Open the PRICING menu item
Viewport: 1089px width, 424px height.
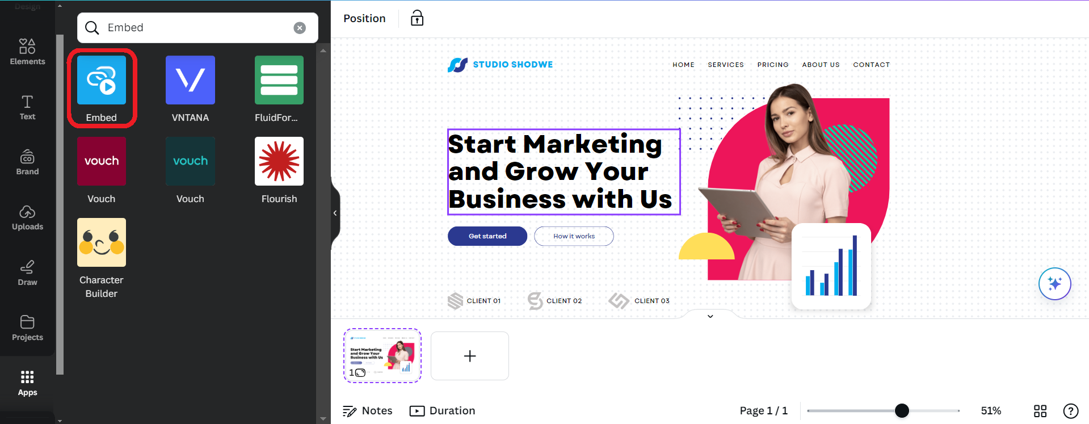point(773,65)
